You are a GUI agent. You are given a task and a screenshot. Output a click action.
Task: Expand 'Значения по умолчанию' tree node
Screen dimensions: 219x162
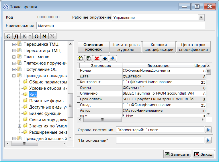coord(19,126)
